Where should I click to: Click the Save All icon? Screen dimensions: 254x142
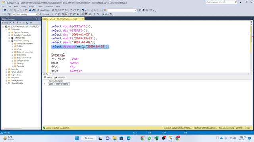point(33,10)
